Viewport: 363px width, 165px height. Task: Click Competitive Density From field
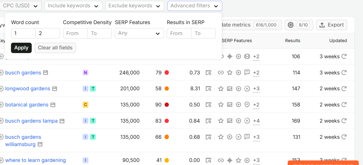point(75,33)
